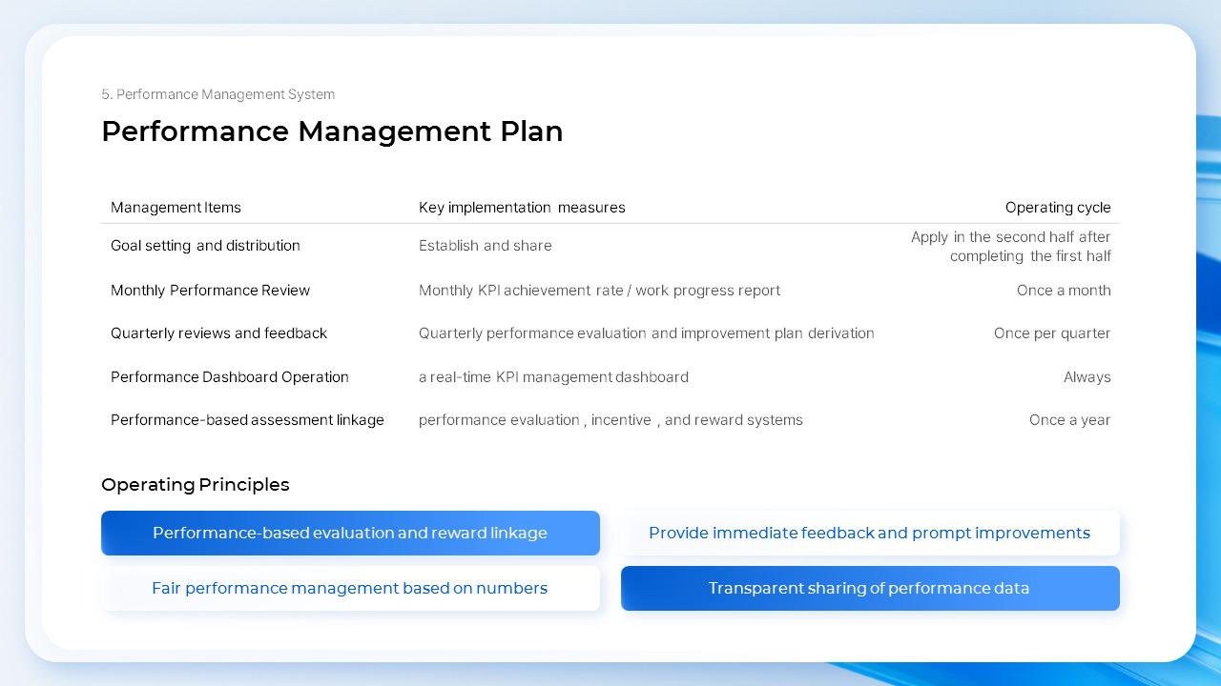Click 'Provide immediate feedback and prompt improvements' button
This screenshot has width=1221, height=686.
click(869, 533)
